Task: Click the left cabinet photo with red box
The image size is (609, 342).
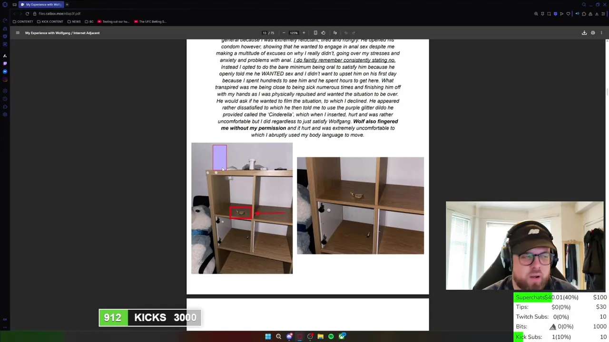Action: pos(242,208)
